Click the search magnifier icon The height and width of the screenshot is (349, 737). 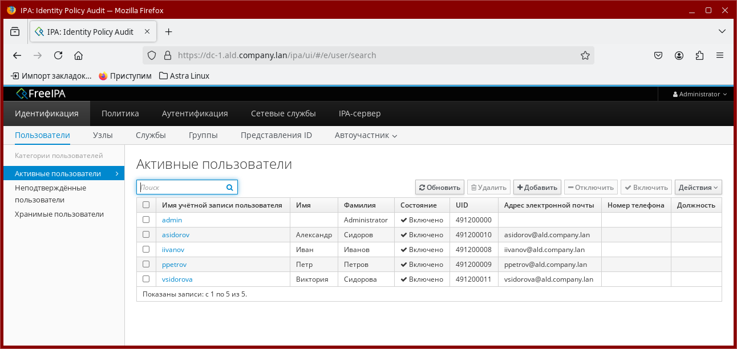(x=230, y=187)
